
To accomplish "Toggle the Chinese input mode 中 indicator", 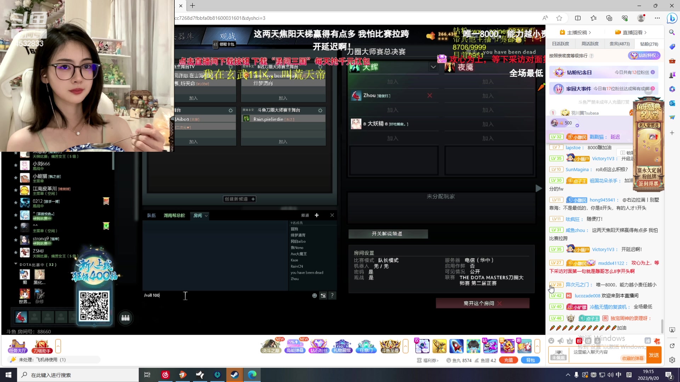I will [x=618, y=375].
